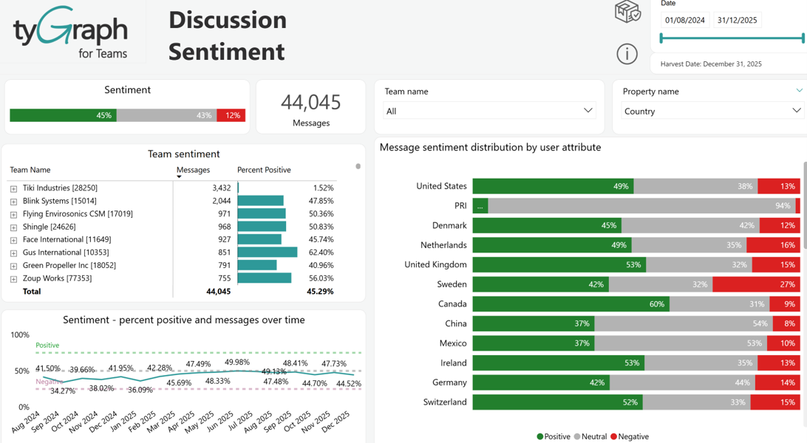Sort by Team Name column header
The image size is (807, 443).
[30, 170]
